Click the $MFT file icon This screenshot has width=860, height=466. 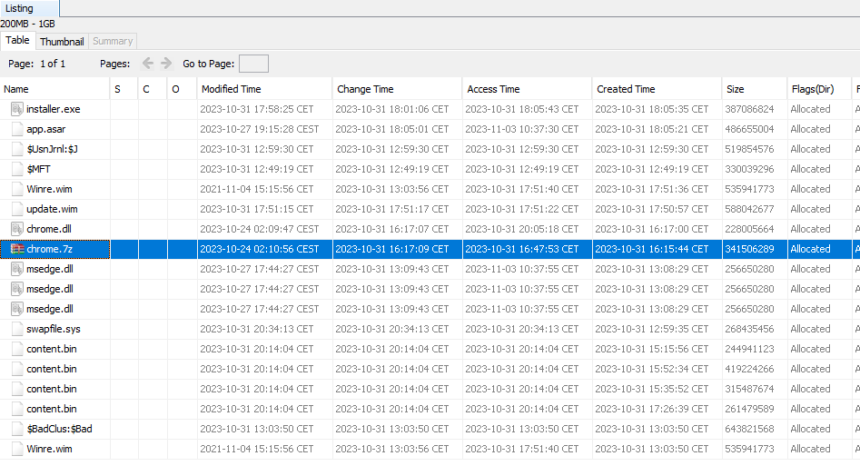[x=16, y=169]
